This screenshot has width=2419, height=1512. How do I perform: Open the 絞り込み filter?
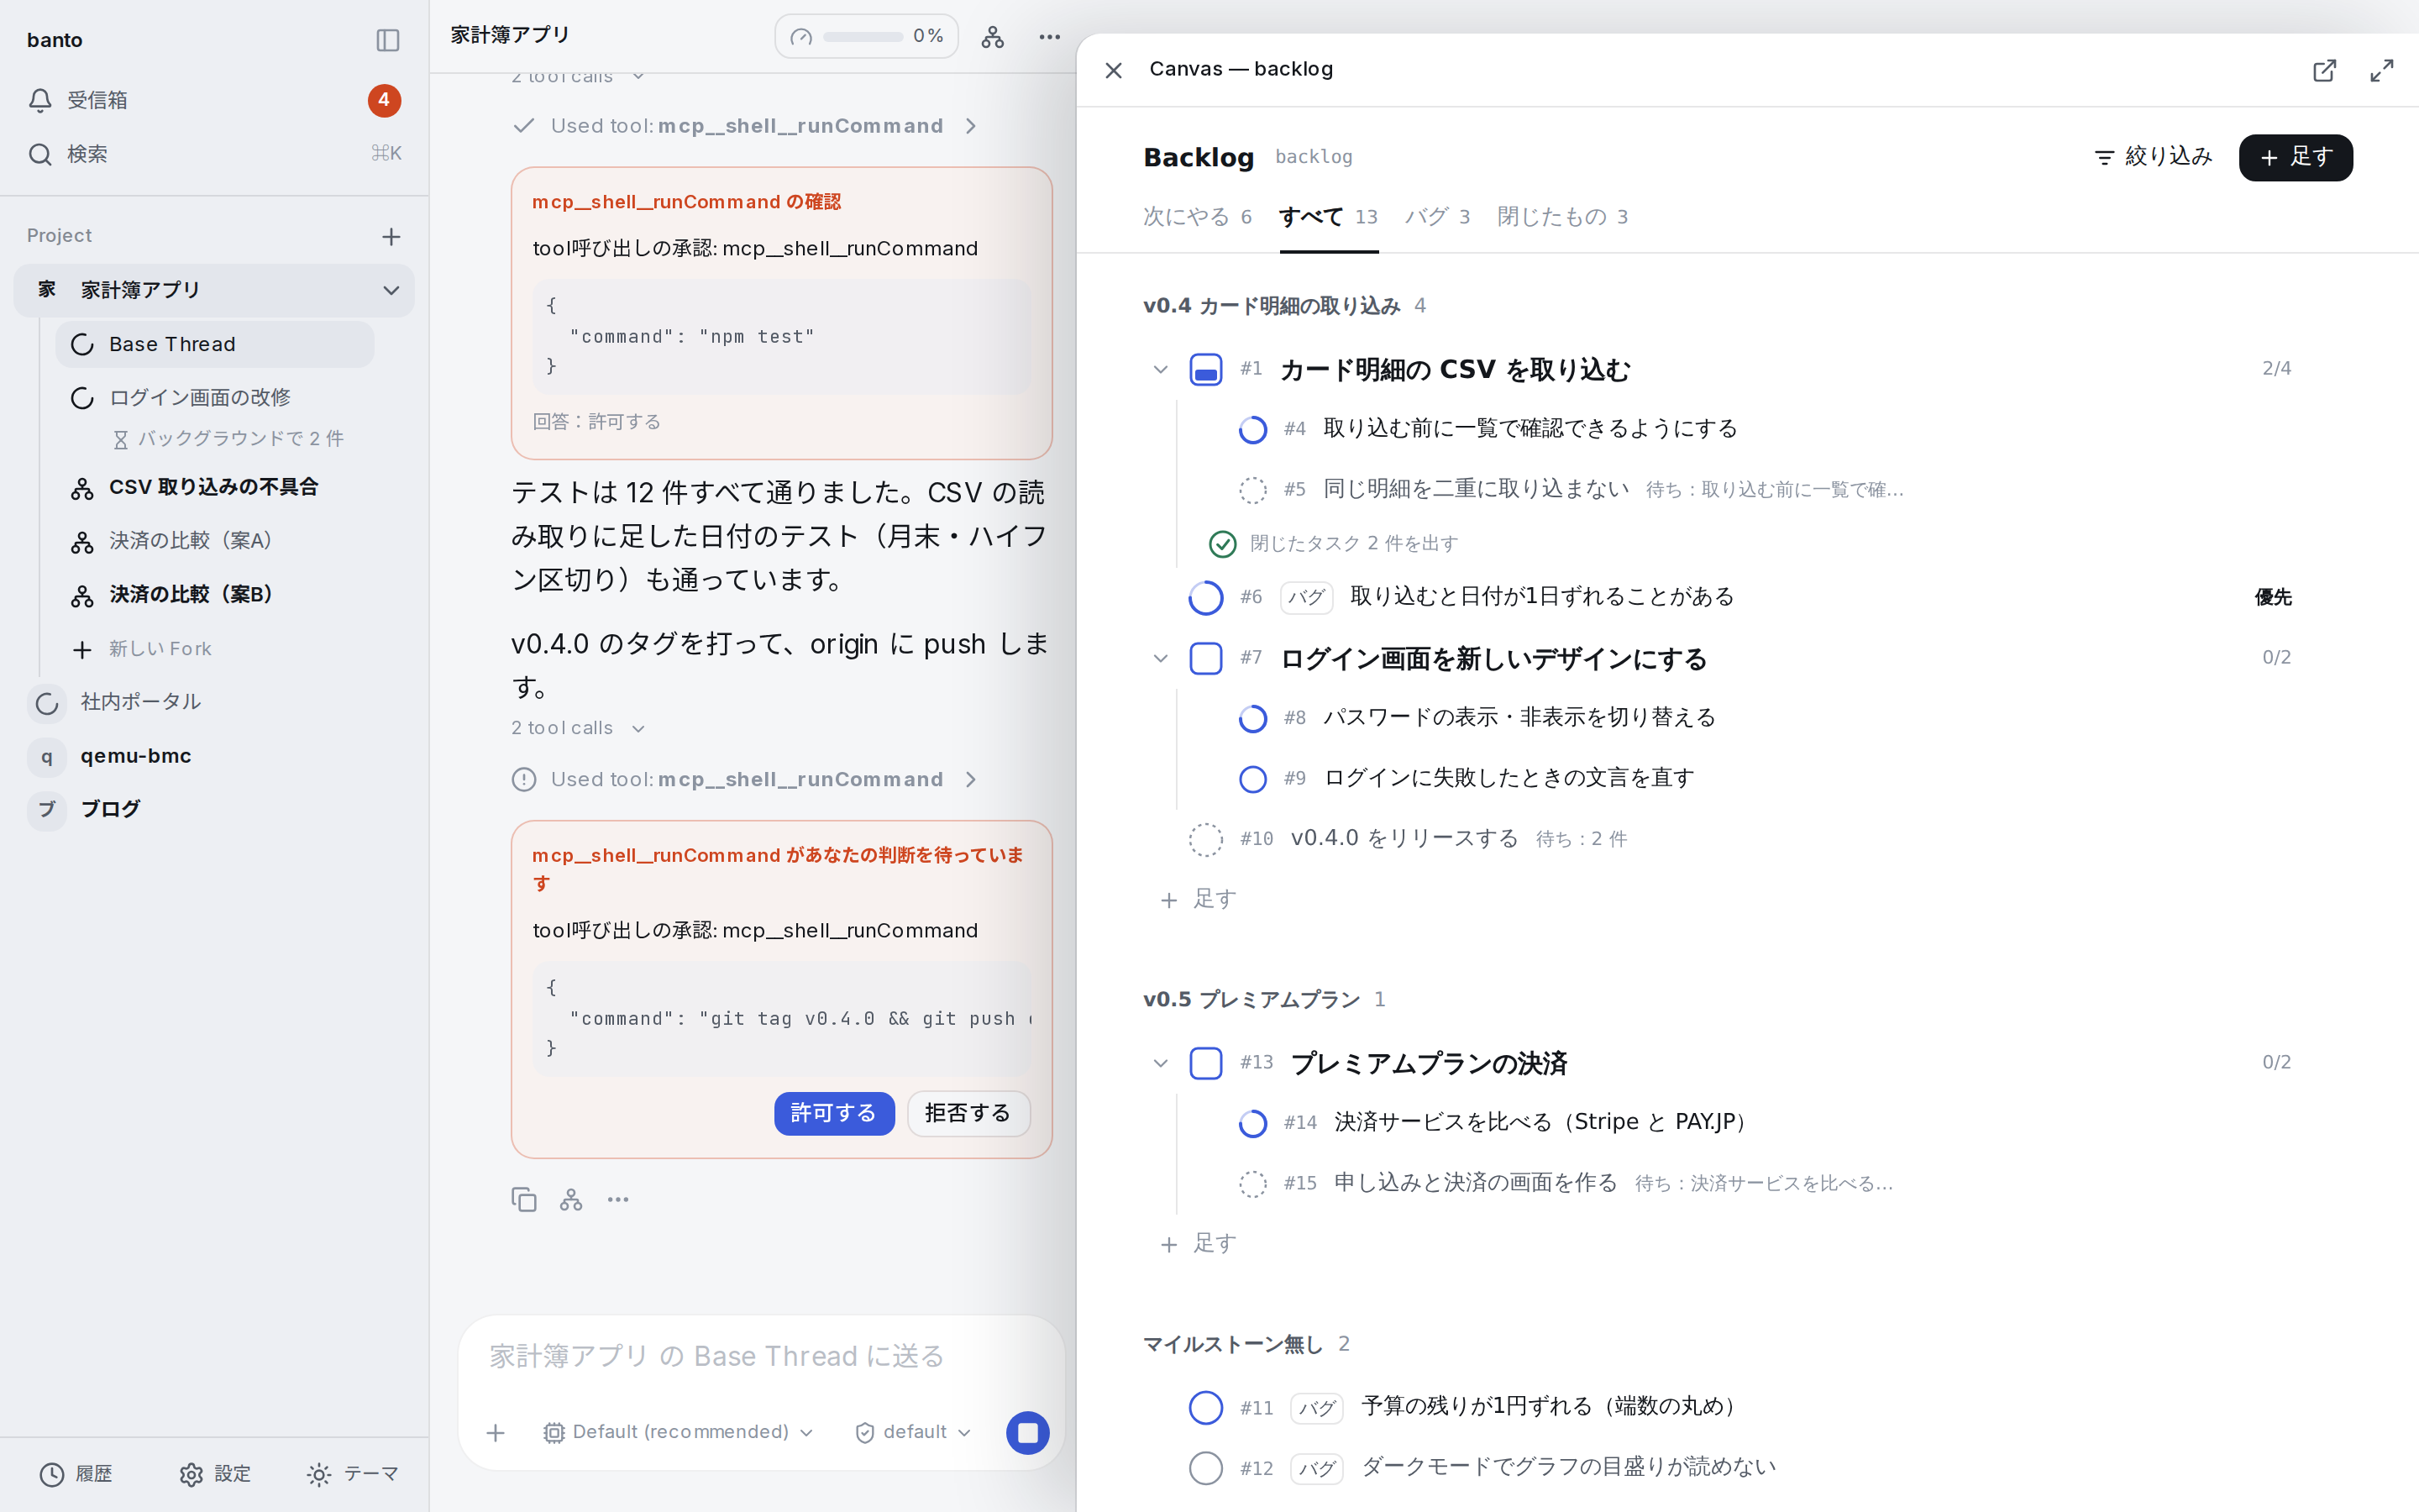tap(2153, 157)
